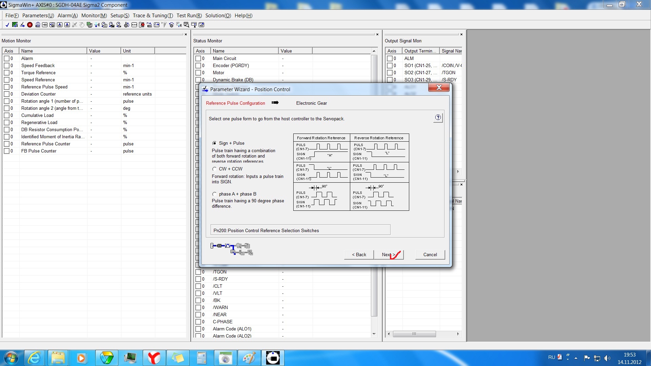Click the magnifier search toolbar icon

[186, 25]
